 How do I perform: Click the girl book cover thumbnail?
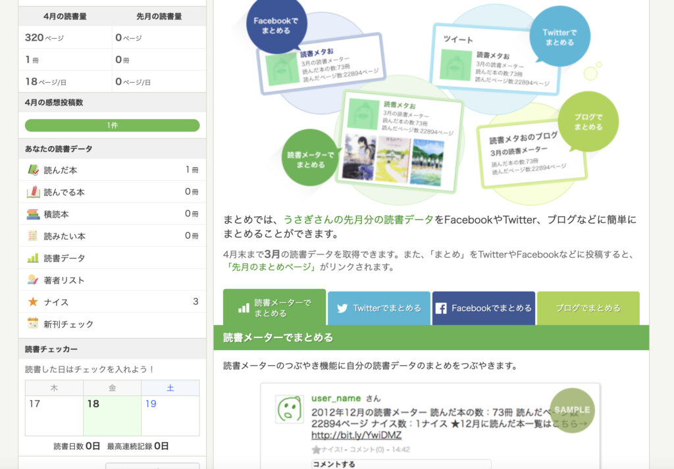tap(359, 157)
